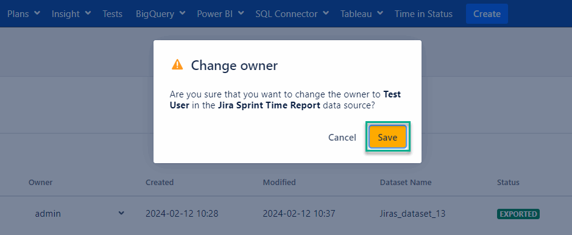Viewport: 572px width, 235px height.
Task: Click the Save button in Change owner dialog
Action: [387, 137]
